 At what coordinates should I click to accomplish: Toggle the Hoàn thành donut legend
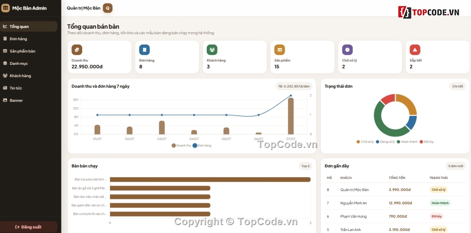click(x=407, y=141)
